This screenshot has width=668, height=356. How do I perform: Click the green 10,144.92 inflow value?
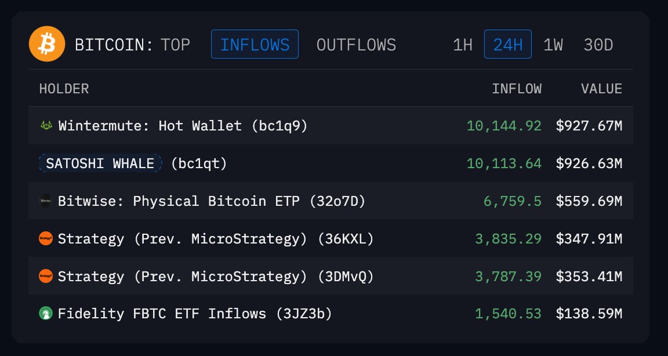504,125
